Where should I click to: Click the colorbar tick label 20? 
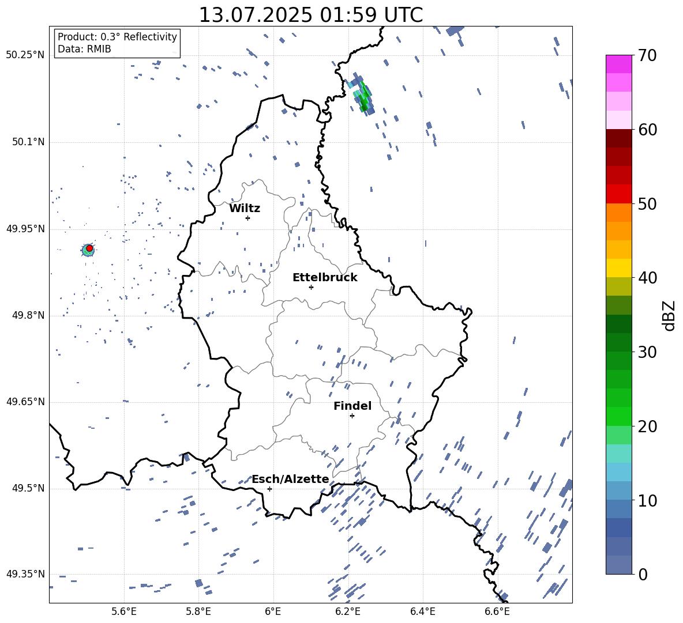(x=647, y=426)
